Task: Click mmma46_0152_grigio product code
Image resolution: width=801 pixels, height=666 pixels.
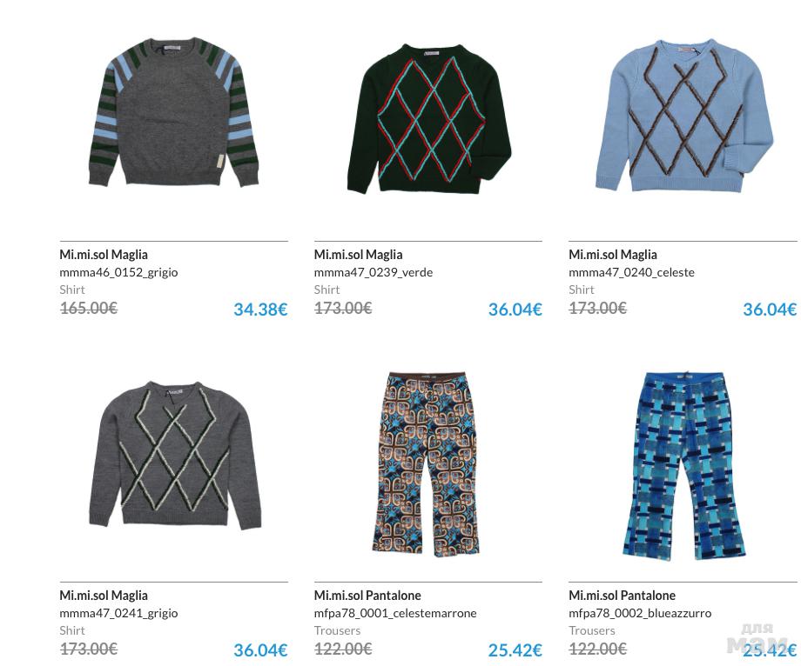Action: click(x=118, y=272)
